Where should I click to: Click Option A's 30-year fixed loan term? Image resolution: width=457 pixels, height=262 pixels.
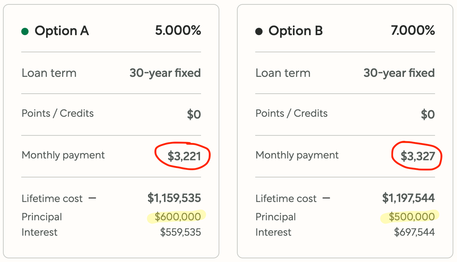tap(165, 73)
